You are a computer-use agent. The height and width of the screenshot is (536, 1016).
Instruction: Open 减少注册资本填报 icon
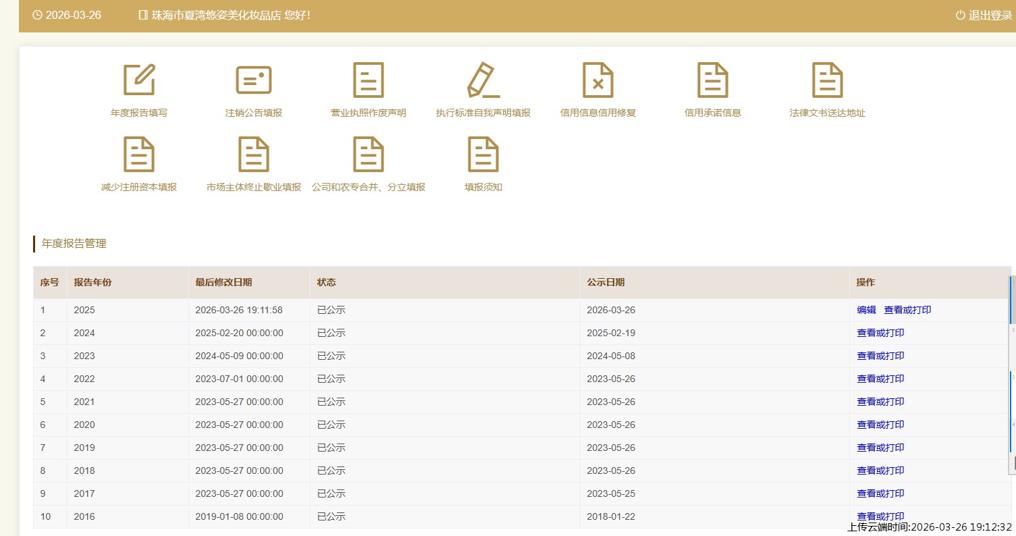pos(139,155)
